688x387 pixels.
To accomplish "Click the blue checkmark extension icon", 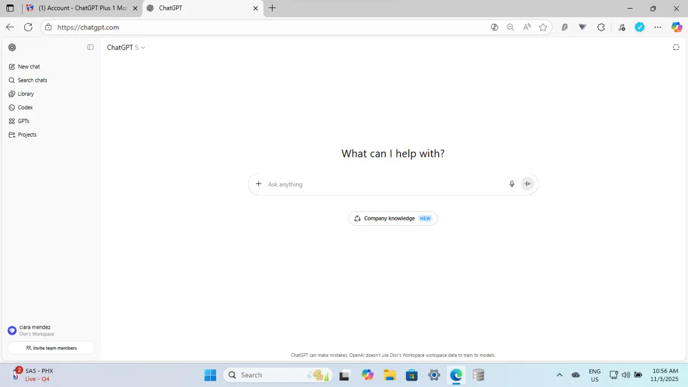I will (640, 27).
